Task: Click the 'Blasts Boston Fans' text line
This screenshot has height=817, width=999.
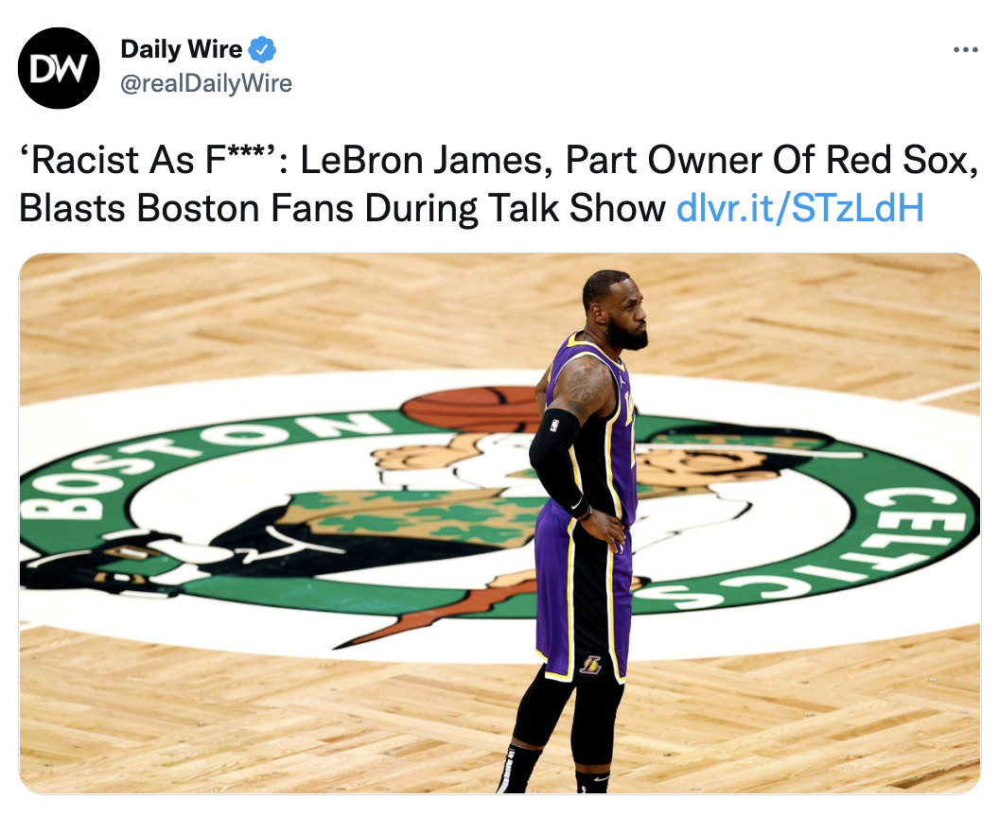Action: pyautogui.click(x=186, y=208)
